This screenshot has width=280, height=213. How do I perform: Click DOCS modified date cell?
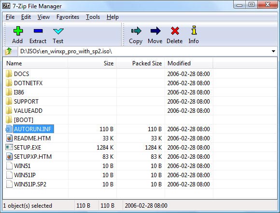189,74
